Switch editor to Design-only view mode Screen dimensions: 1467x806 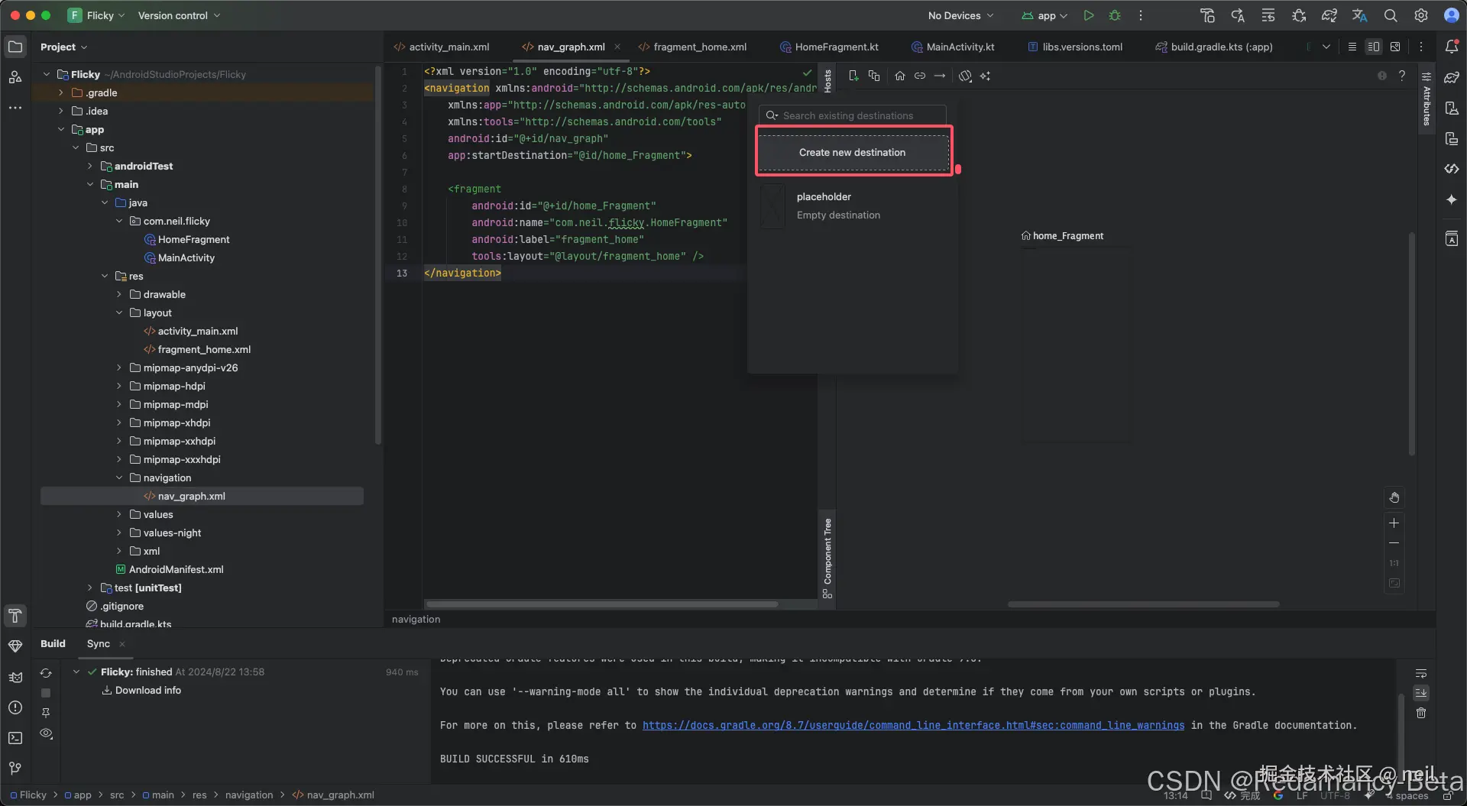pyautogui.click(x=1395, y=47)
